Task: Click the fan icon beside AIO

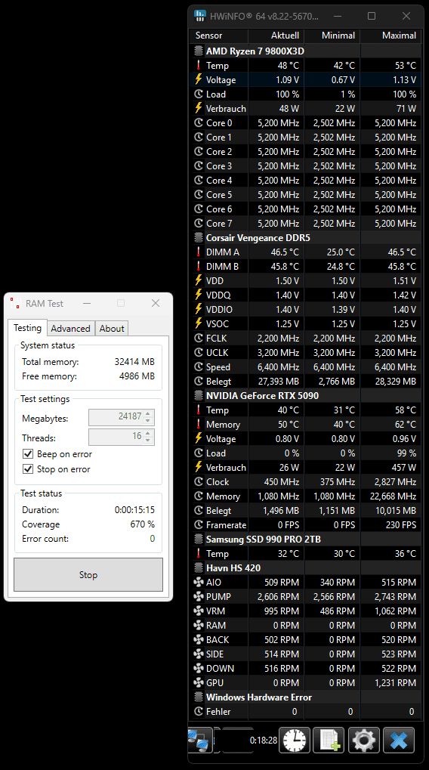Action: pos(199,582)
